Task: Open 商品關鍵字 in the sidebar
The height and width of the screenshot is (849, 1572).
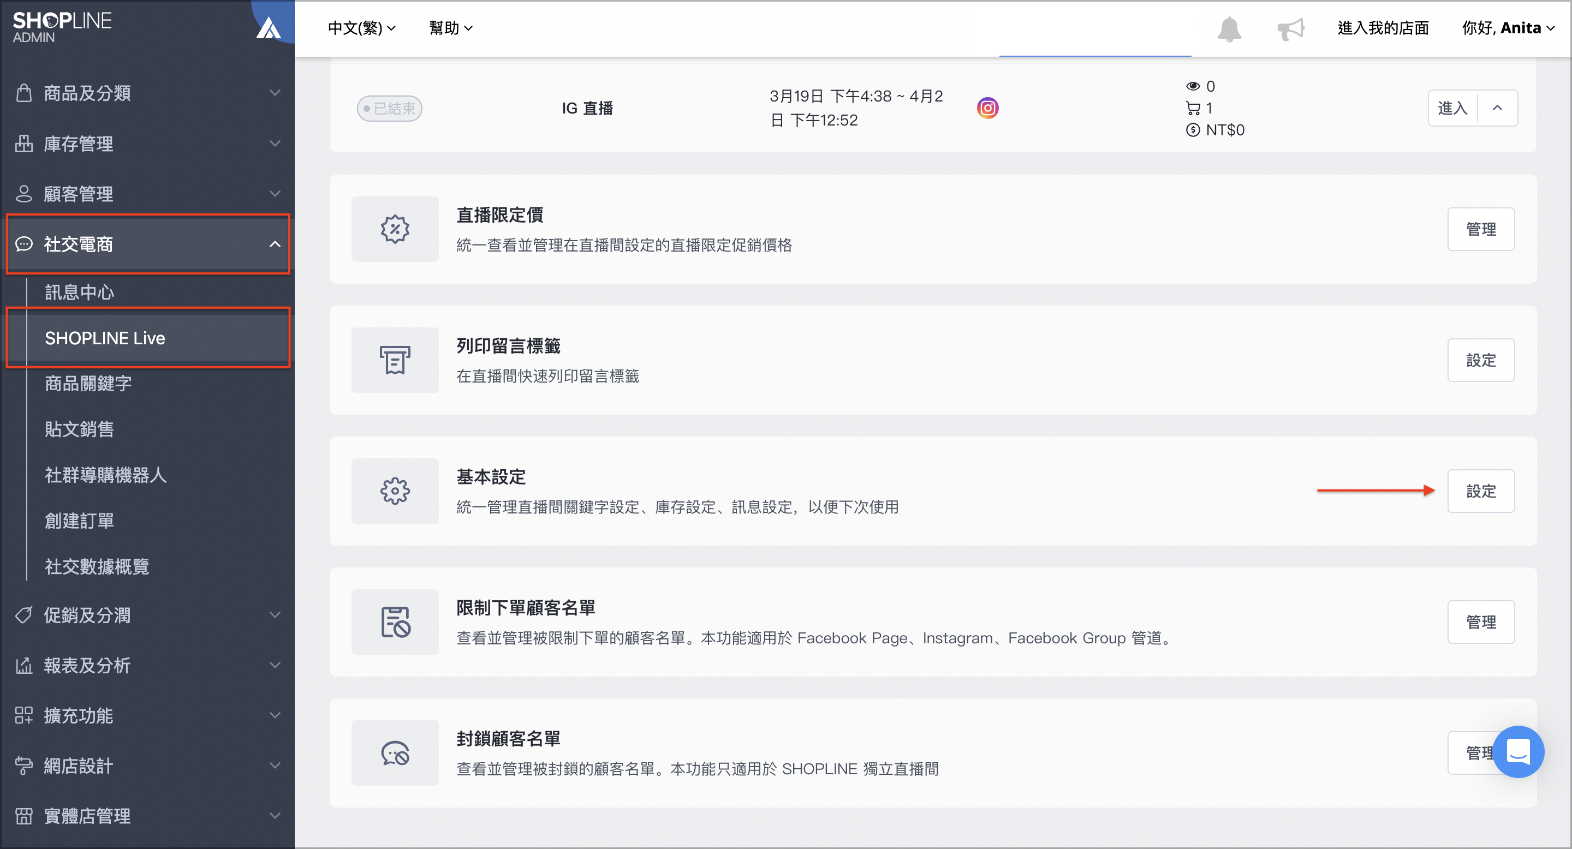Action: [x=88, y=384]
